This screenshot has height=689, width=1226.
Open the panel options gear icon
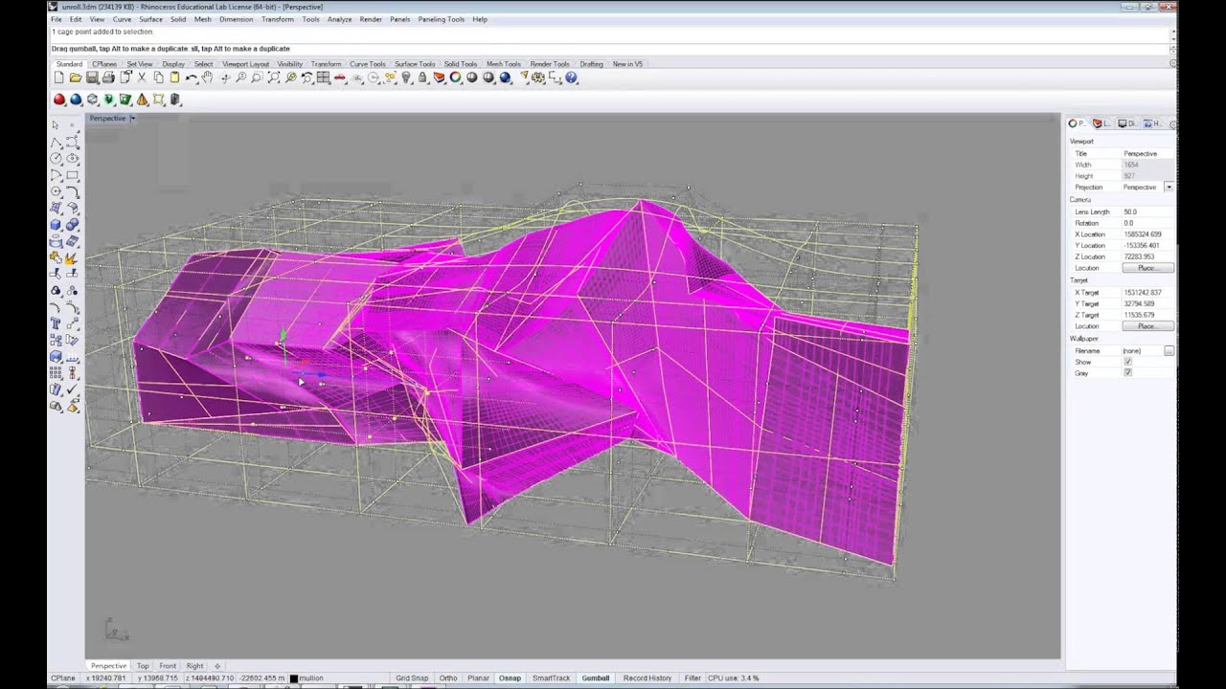coord(1173,123)
